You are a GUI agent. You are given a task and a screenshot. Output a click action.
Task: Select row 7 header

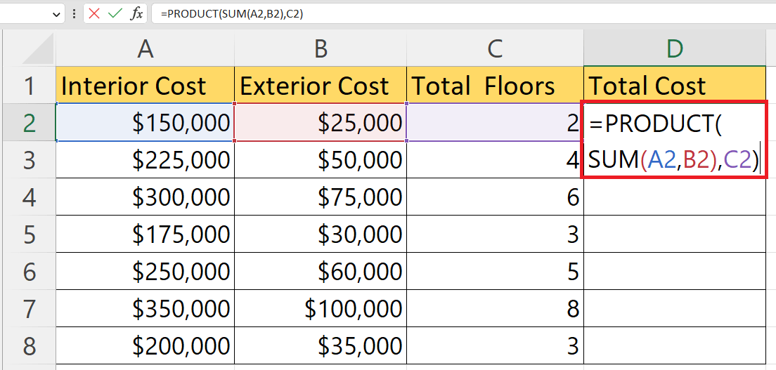click(x=30, y=308)
